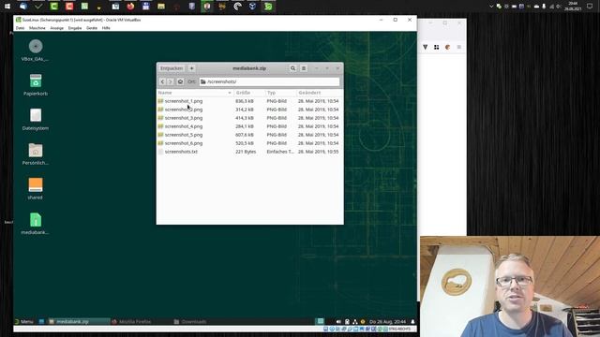This screenshot has width=600, height=337.
Task: Sort by the Geändert column header
Action: (x=320, y=93)
